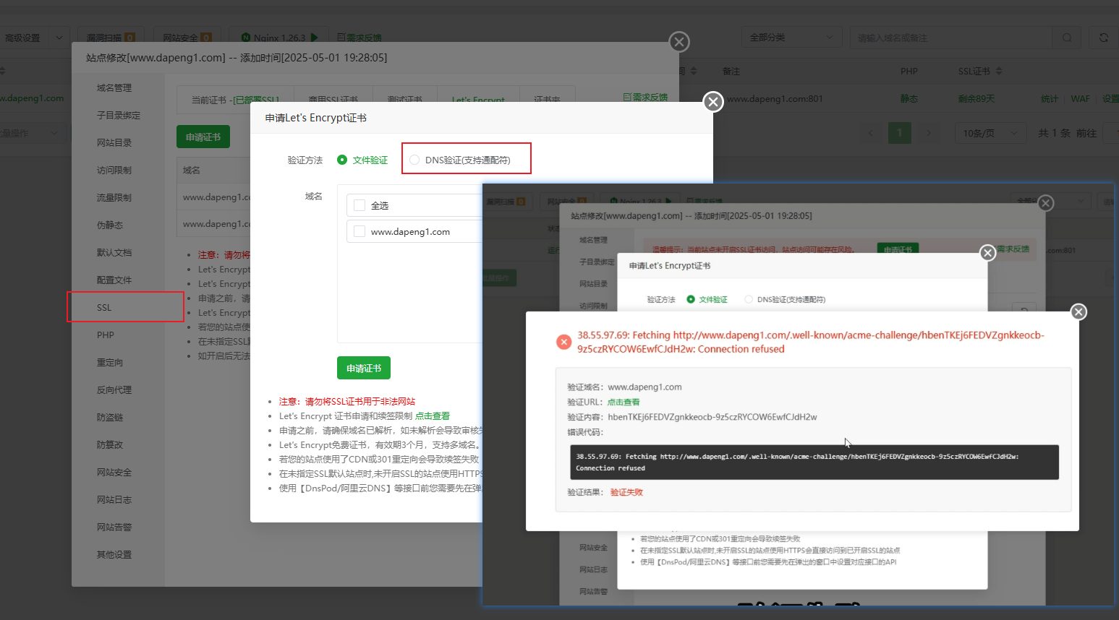This screenshot has height=620, width=1119.
Task: Click the sort arrows next to SSL证书 column
Action: click(999, 71)
